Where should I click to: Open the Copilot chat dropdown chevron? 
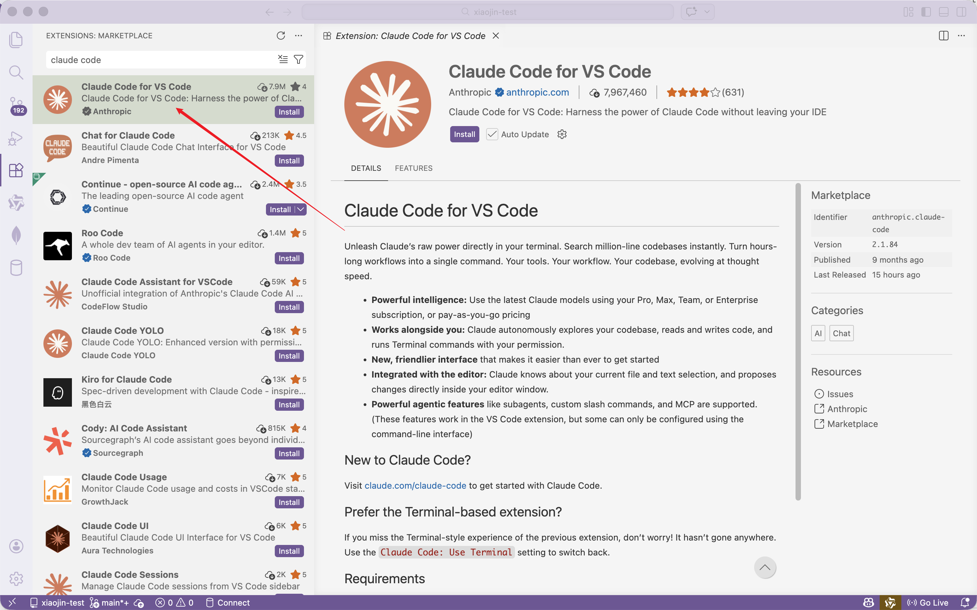coord(707,12)
